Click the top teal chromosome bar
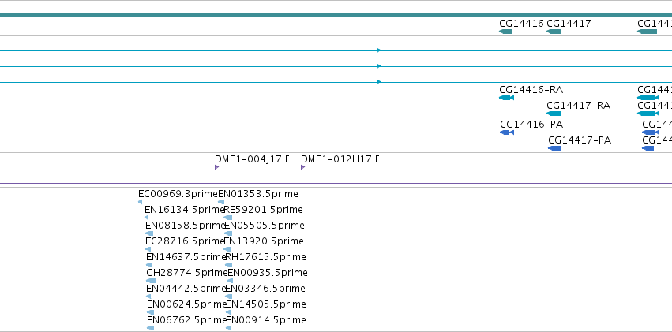672x332 pixels. click(x=336, y=15)
